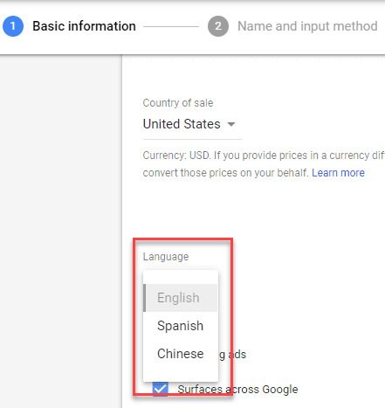
Task: Choose English from the language list
Action: click(181, 298)
